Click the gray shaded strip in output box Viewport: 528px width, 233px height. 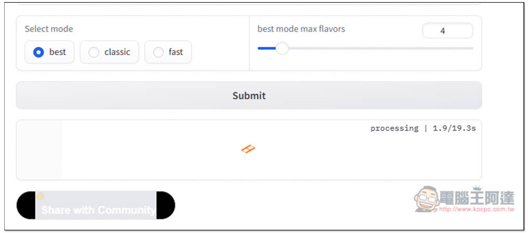pyautogui.click(x=40, y=150)
